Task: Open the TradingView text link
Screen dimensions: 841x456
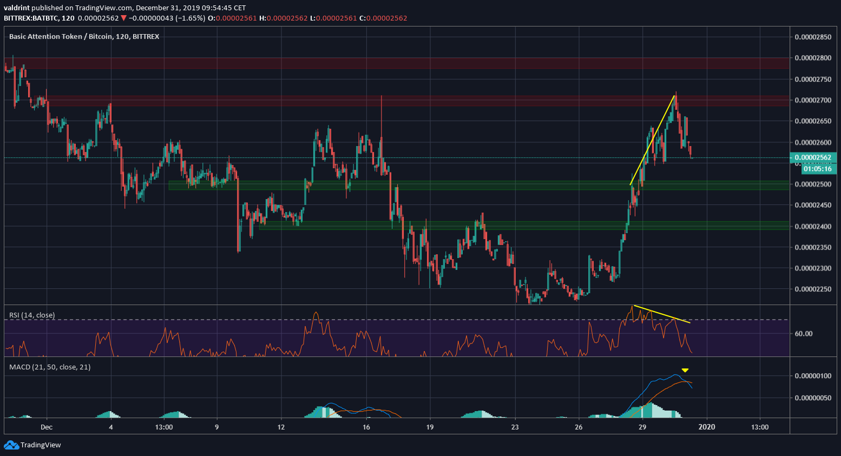Action: (x=41, y=445)
